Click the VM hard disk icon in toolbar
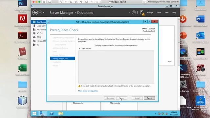The image size is (210, 118). pos(71,2)
